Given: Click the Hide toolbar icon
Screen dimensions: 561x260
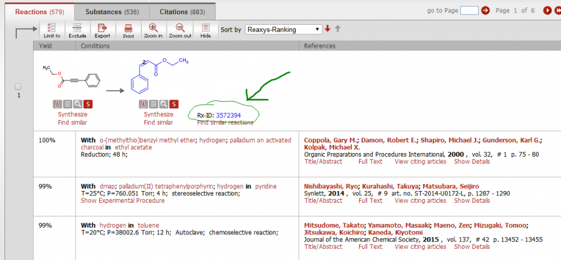Looking at the screenshot, I should pos(205,30).
